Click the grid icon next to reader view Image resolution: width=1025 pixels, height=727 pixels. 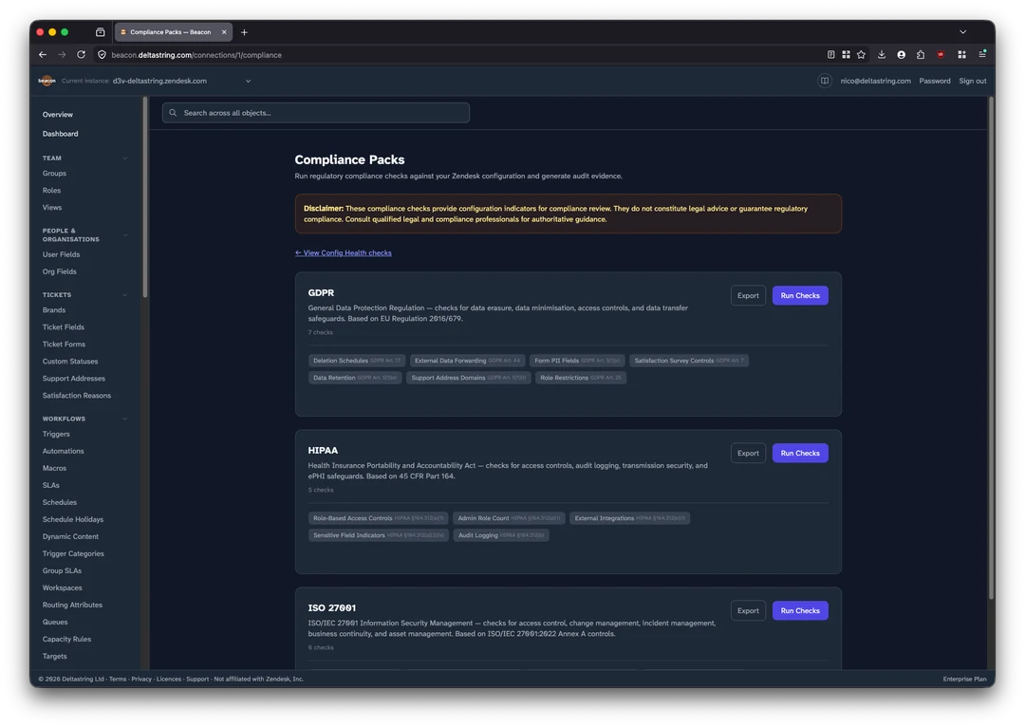(x=846, y=55)
